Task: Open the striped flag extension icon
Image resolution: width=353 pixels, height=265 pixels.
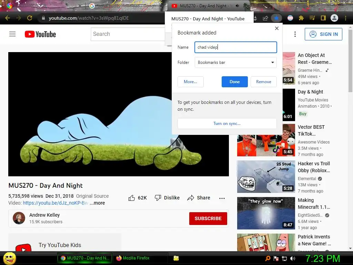Action: [x=290, y=18]
